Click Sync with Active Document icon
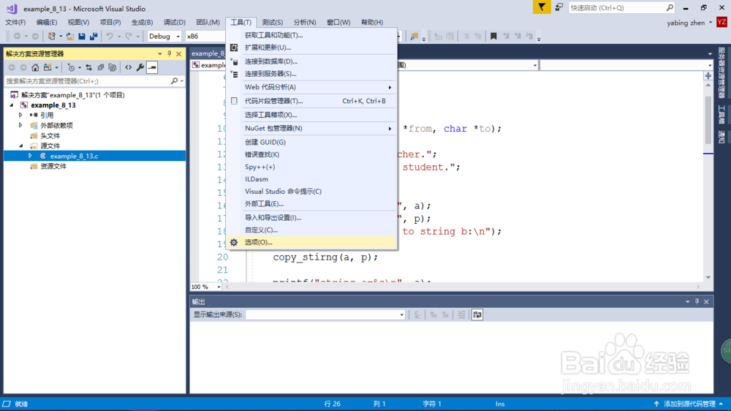 click(x=88, y=67)
